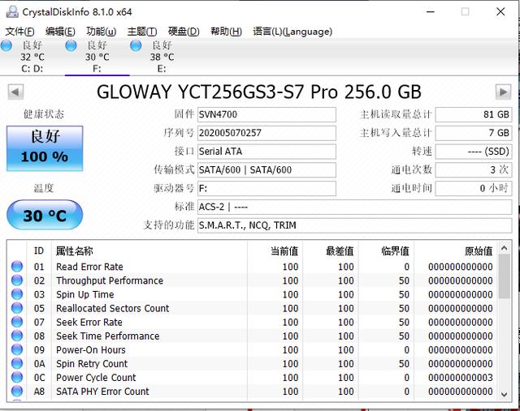
Task: Click the CrystalDiskInfo title bar app icon
Action: tap(12, 12)
